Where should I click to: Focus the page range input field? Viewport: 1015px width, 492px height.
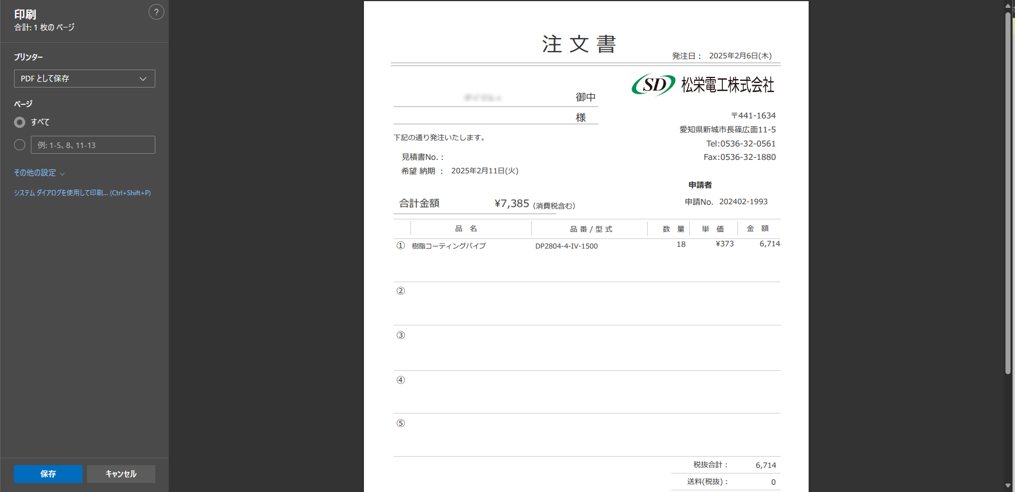93,145
